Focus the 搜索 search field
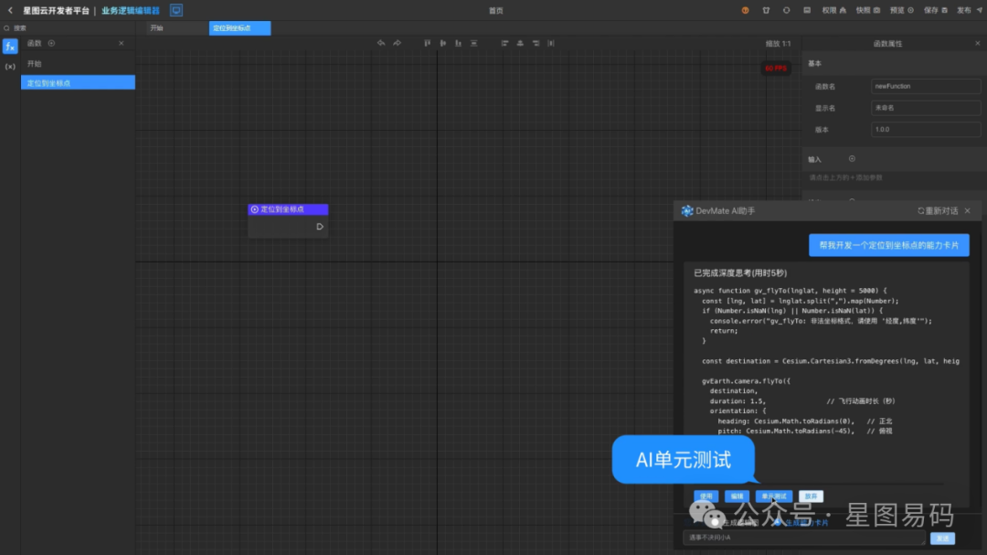Screen dimensions: 987x555 (69, 27)
